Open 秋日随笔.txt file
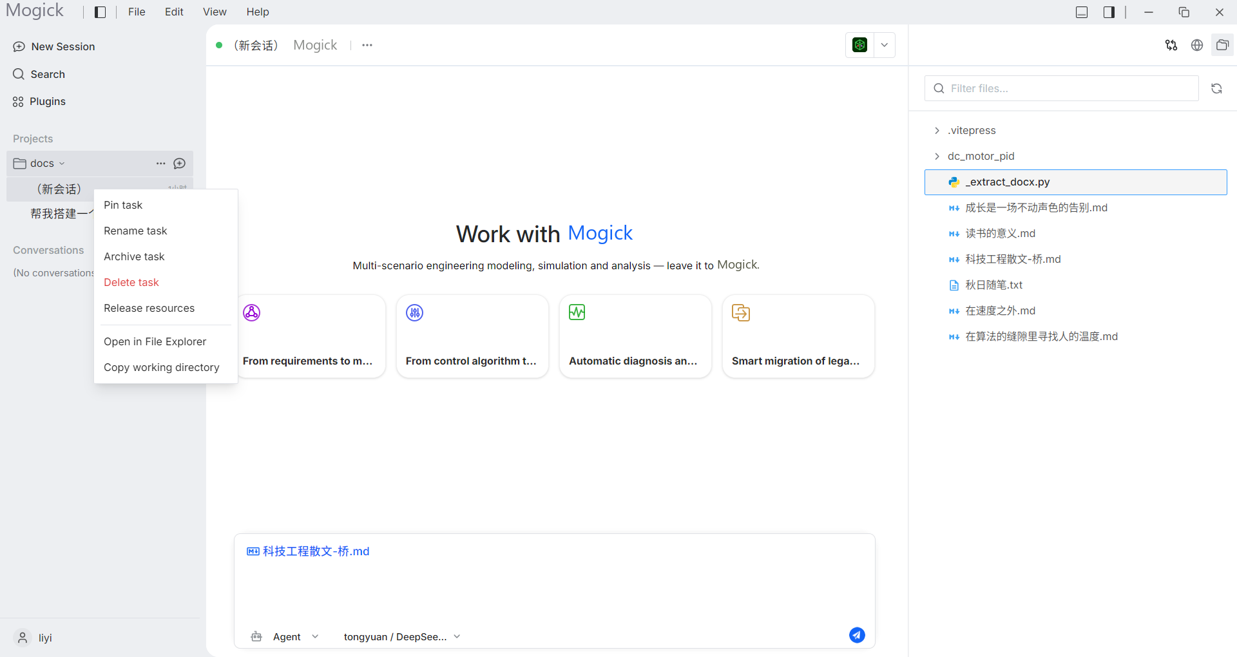Screen dimensions: 1237x657 pyautogui.click(x=1076, y=285)
